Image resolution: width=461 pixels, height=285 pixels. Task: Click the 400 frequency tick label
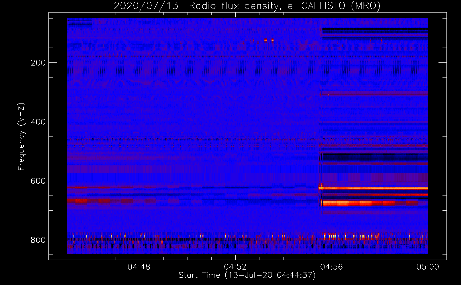click(x=38, y=122)
